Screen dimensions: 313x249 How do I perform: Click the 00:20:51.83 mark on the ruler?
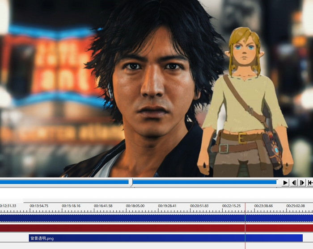pyautogui.click(x=199, y=206)
